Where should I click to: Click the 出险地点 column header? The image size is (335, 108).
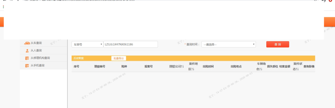pyautogui.click(x=236, y=67)
